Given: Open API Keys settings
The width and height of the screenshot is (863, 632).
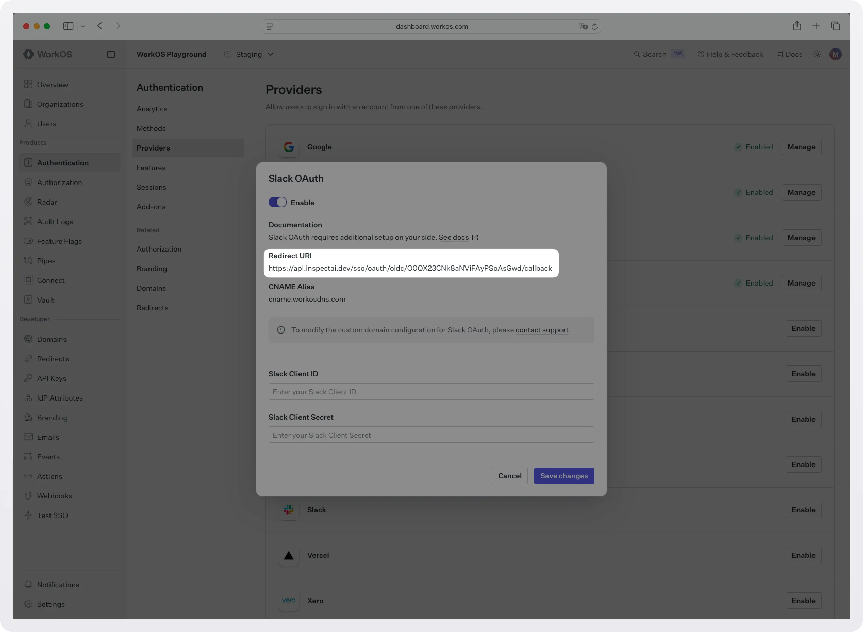Looking at the screenshot, I should [51, 378].
